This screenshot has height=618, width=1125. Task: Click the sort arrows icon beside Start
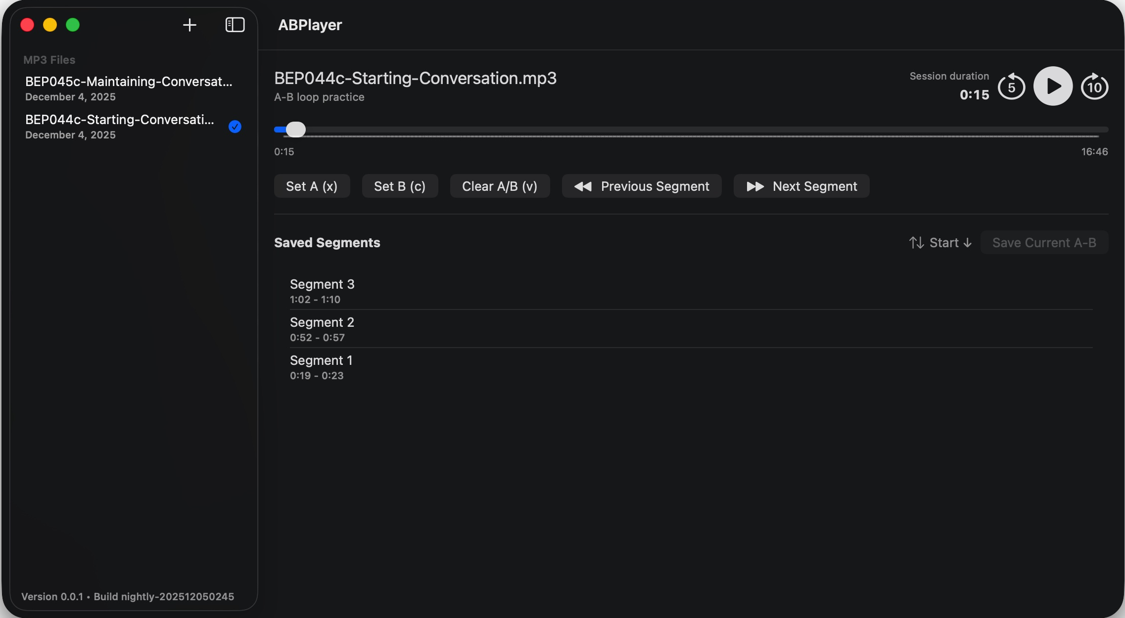(916, 242)
